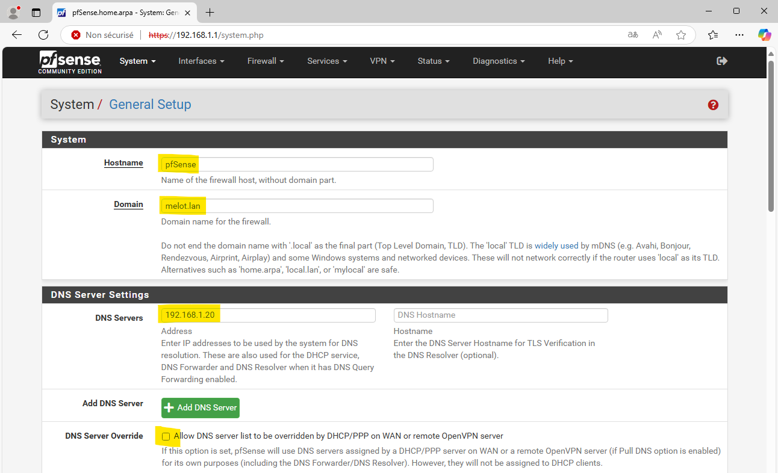This screenshot has height=473, width=778.
Task: Click the browser back arrow
Action: pos(17,35)
